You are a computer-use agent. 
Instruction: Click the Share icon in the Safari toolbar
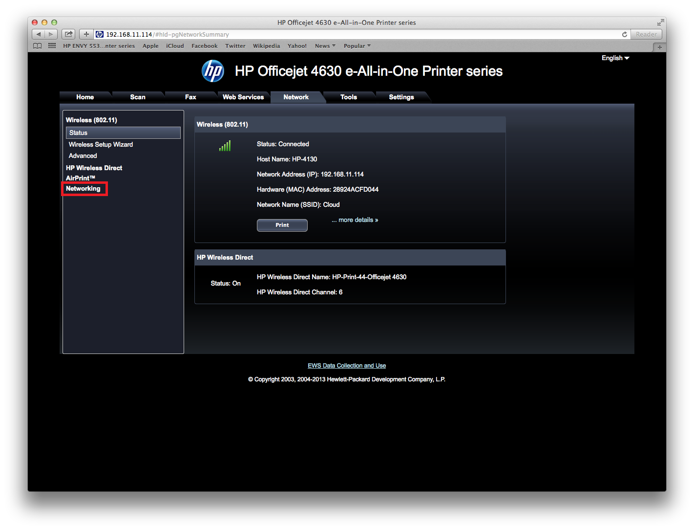click(x=69, y=34)
